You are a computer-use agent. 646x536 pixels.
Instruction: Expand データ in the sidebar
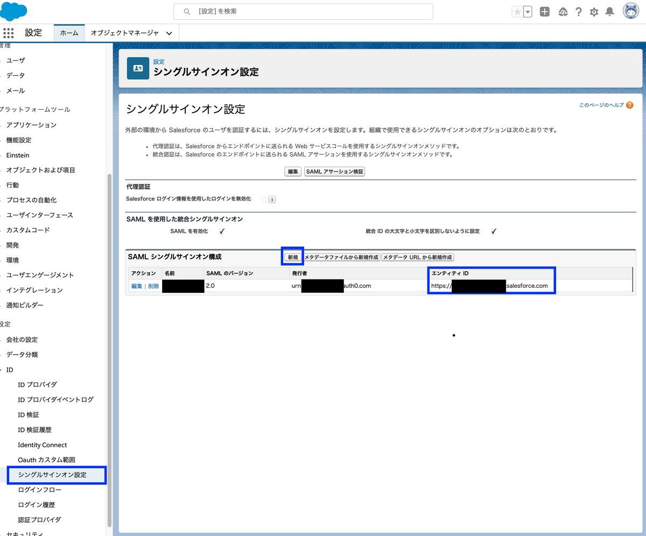pos(16,75)
